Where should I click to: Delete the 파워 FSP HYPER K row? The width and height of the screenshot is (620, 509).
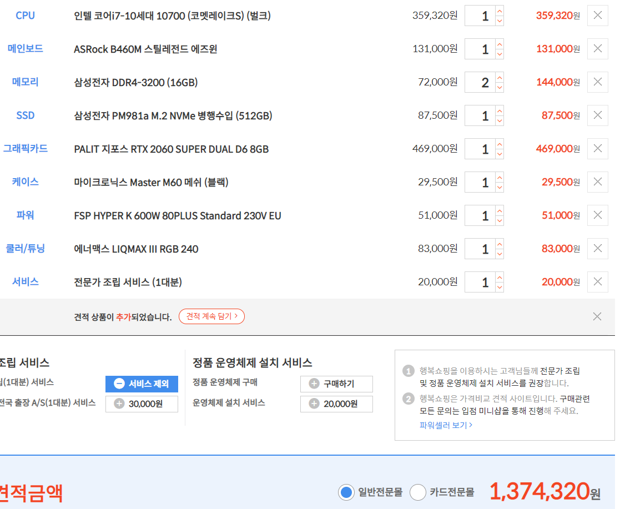597,215
